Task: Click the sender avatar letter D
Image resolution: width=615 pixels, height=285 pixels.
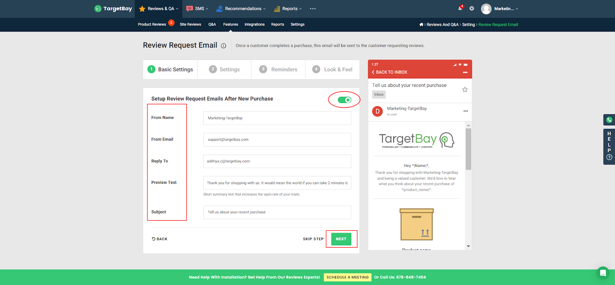Action: (x=377, y=111)
